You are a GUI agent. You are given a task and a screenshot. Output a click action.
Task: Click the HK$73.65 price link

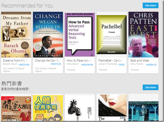56,64
